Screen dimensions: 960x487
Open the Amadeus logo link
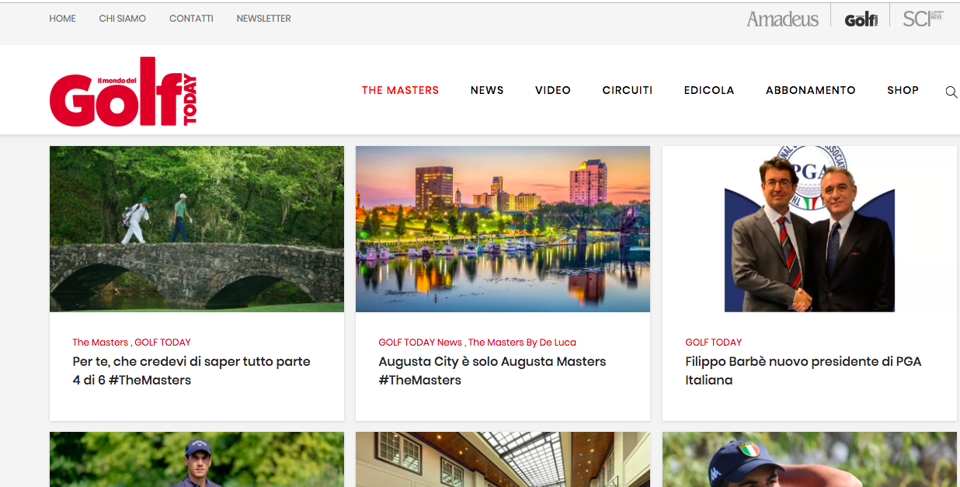[782, 19]
